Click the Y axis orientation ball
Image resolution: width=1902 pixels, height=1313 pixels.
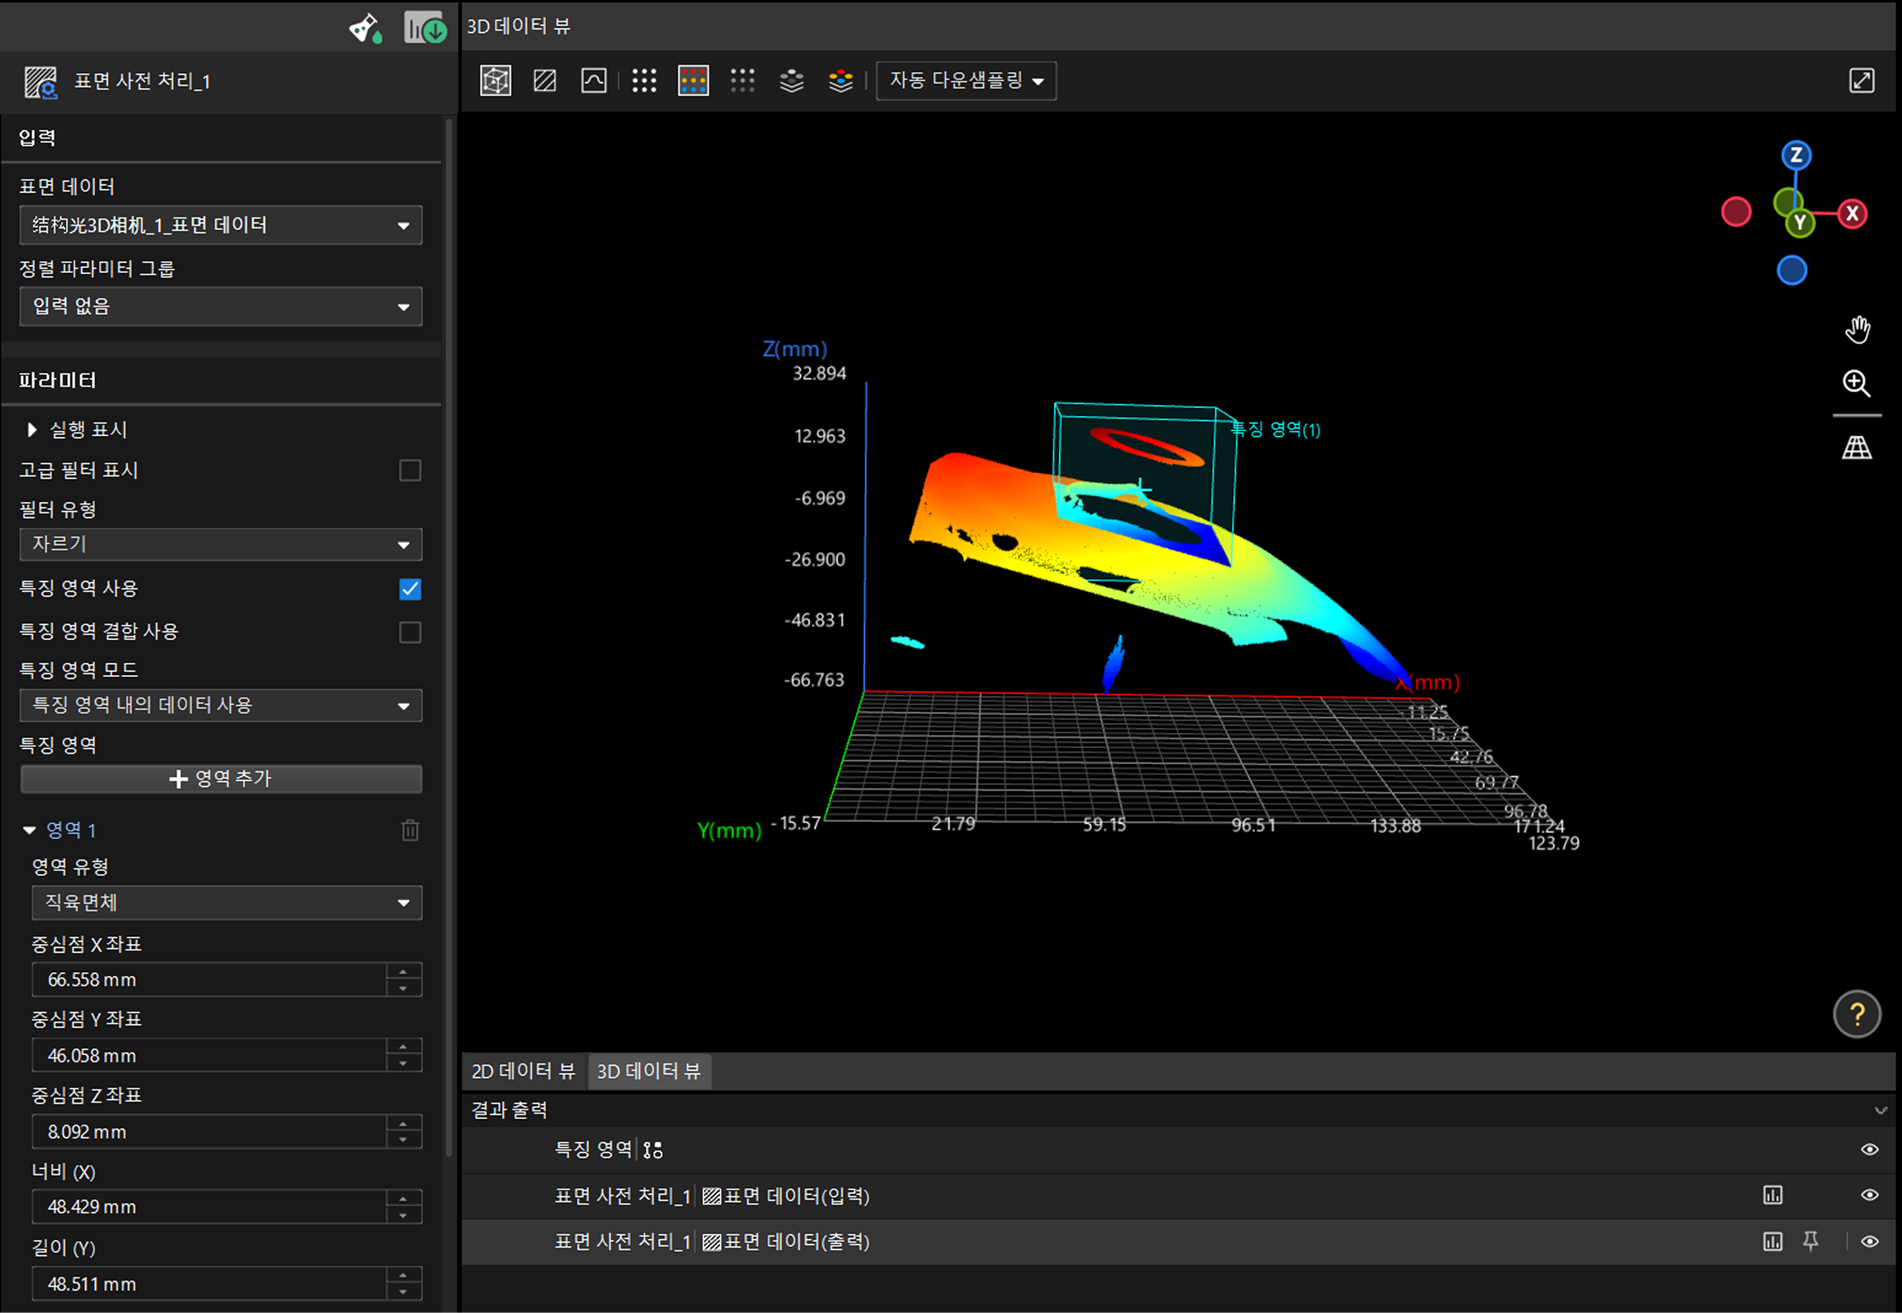coord(1800,222)
